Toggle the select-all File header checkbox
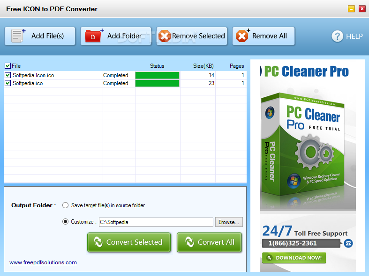 8,65
